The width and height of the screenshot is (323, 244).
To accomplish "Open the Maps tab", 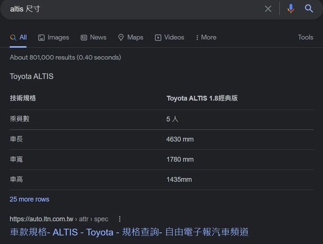I will pos(131,38).
